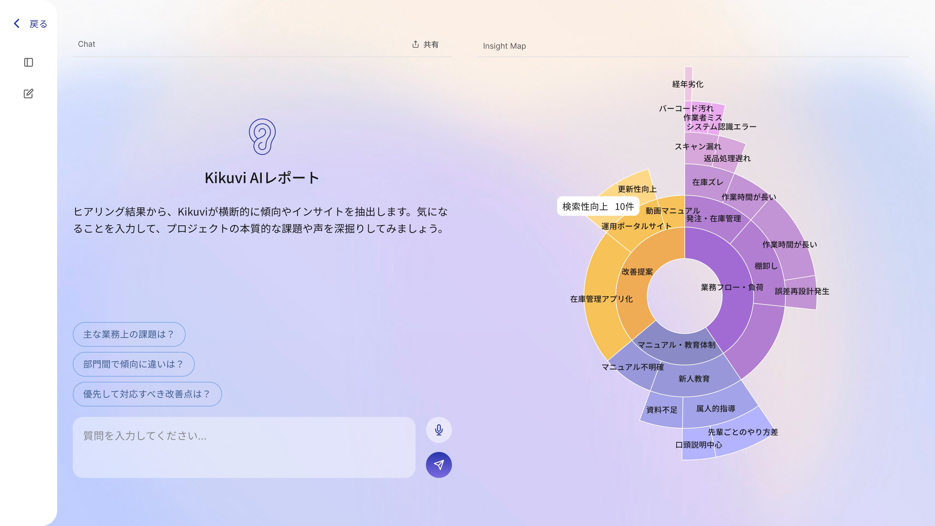Click the Kikuvi ear logo icon

tap(262, 136)
